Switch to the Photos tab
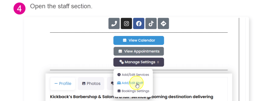This screenshot has height=101, width=266. point(91,84)
